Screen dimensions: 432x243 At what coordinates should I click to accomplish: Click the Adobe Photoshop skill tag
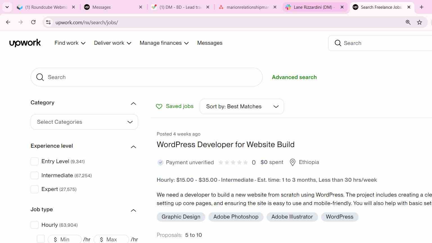236,217
